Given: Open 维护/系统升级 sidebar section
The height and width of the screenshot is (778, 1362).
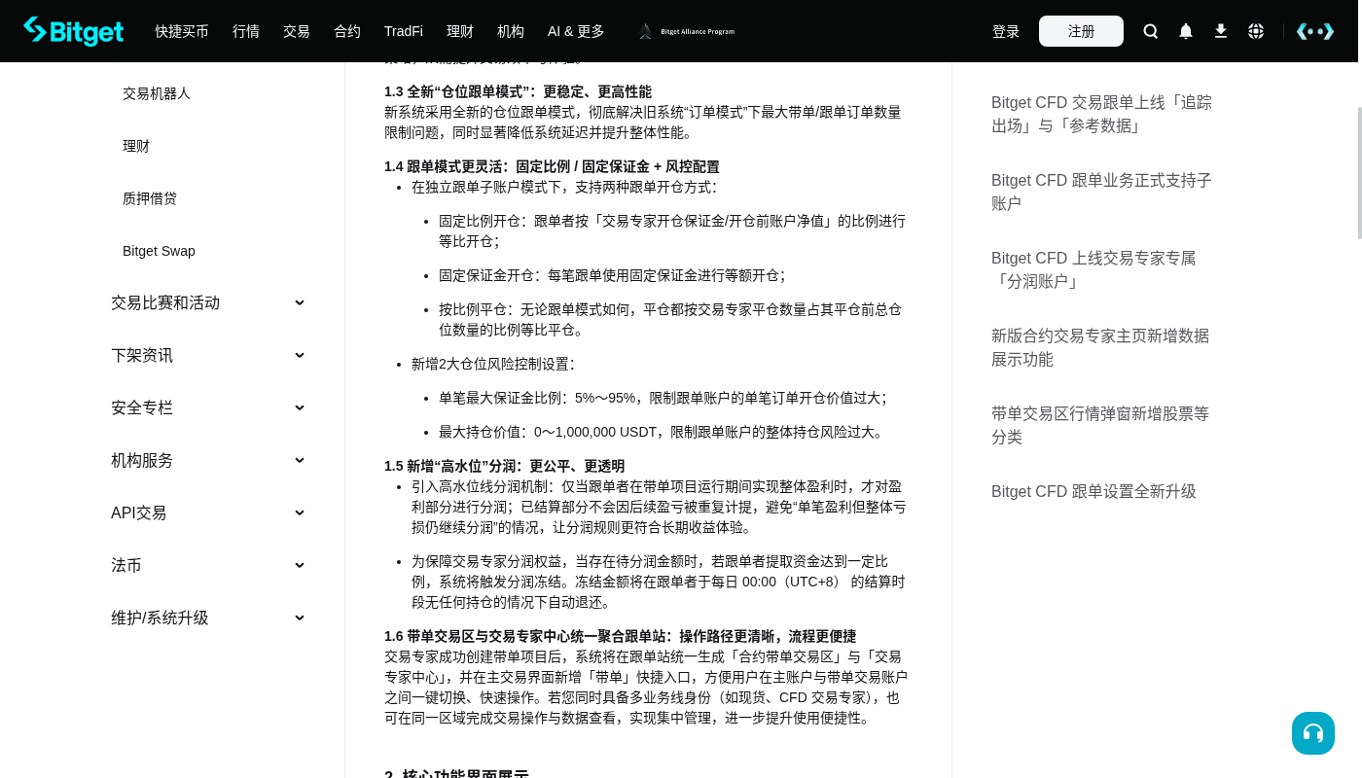Looking at the screenshot, I should (160, 618).
